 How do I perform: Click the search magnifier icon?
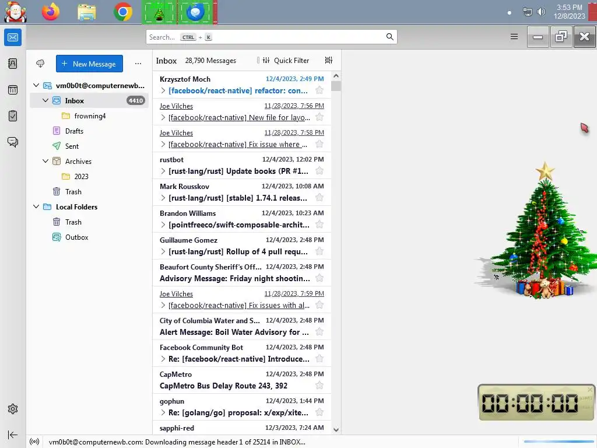389,37
